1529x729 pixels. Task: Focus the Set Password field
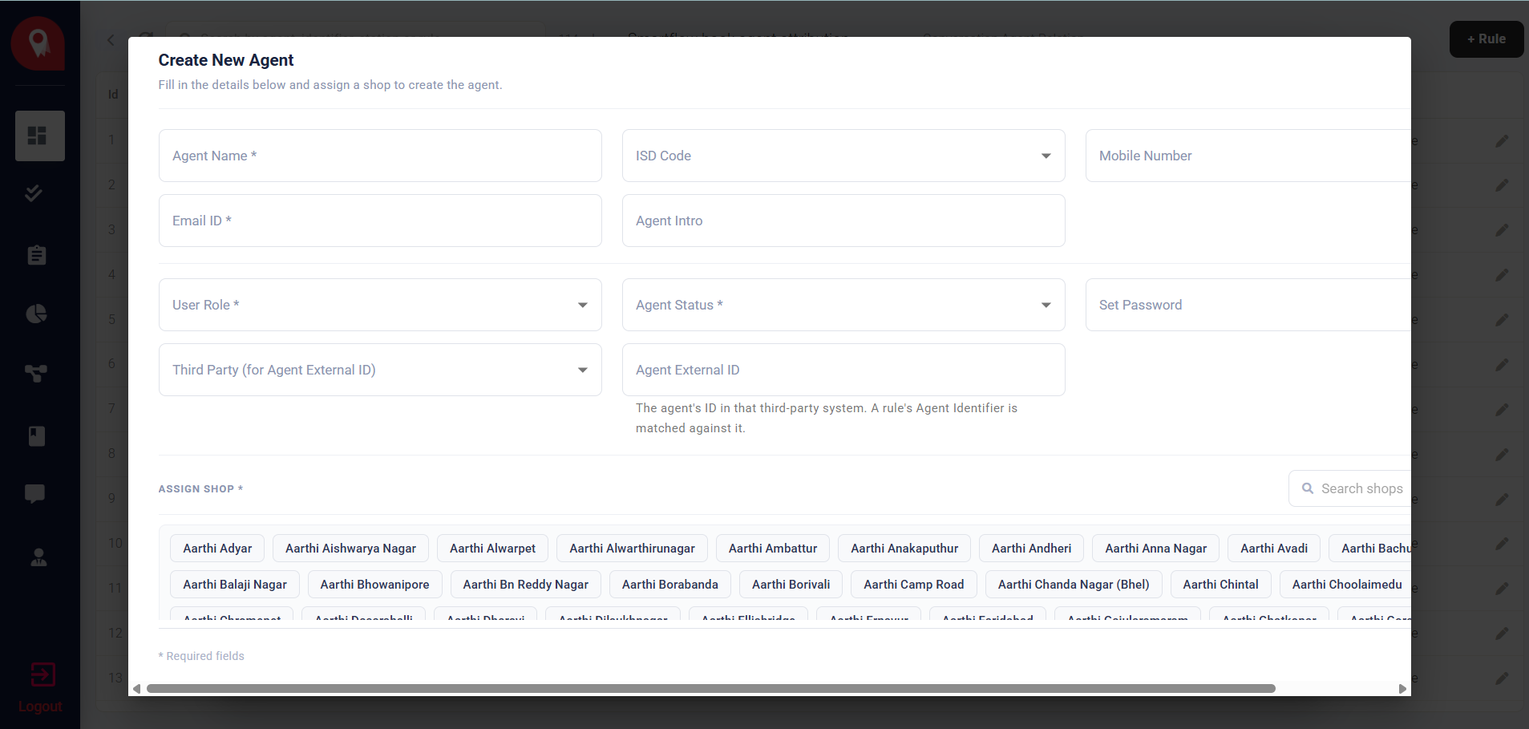pyautogui.click(x=1248, y=305)
